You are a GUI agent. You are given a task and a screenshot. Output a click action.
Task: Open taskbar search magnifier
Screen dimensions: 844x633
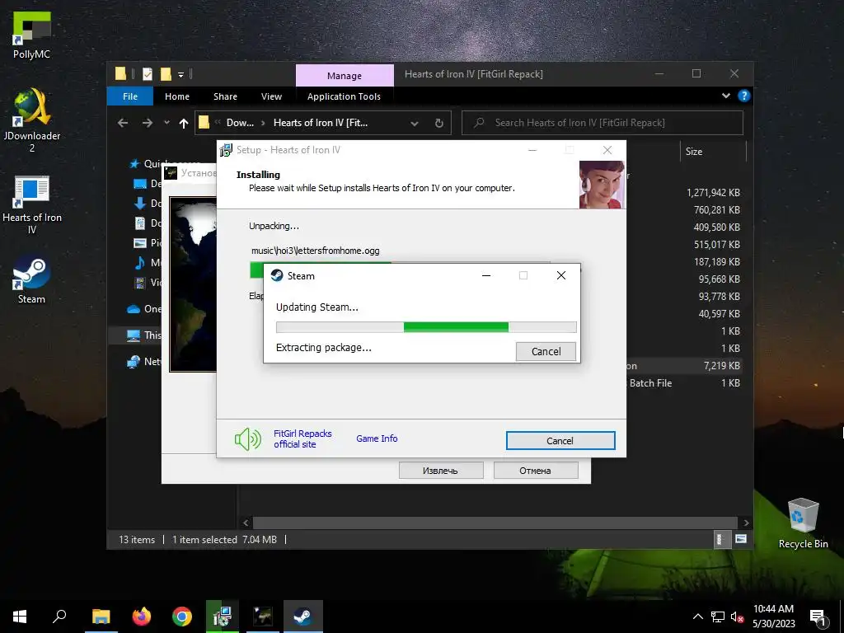click(59, 617)
